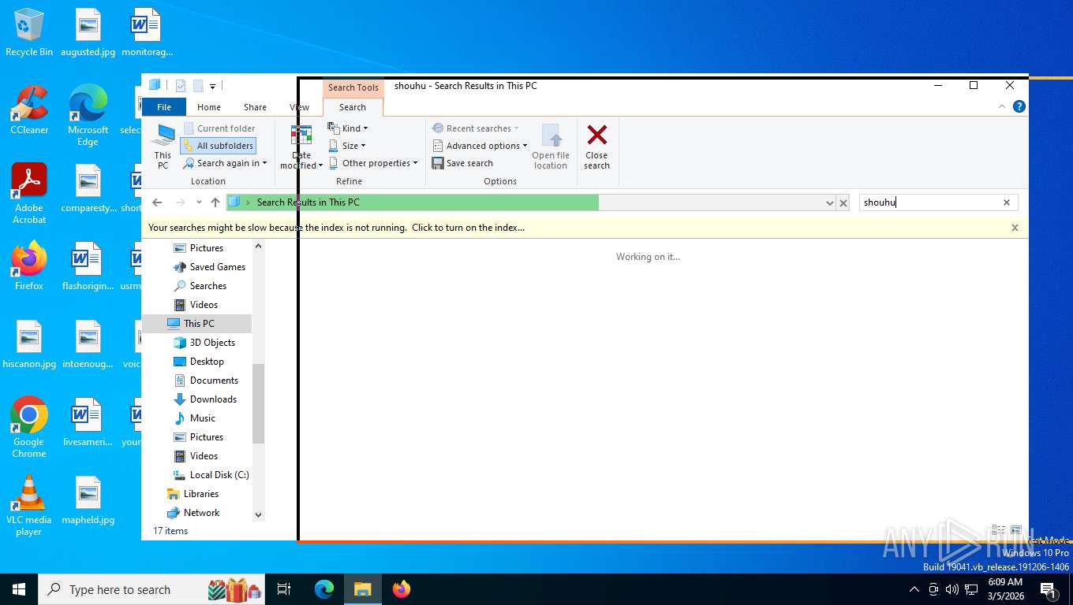1073x605 pixels.
Task: Expand the Size filter dropdown
Action: 347,146
